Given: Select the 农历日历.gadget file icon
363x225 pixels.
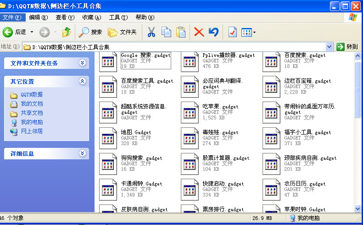Looking at the screenshot, I should coord(271,190).
